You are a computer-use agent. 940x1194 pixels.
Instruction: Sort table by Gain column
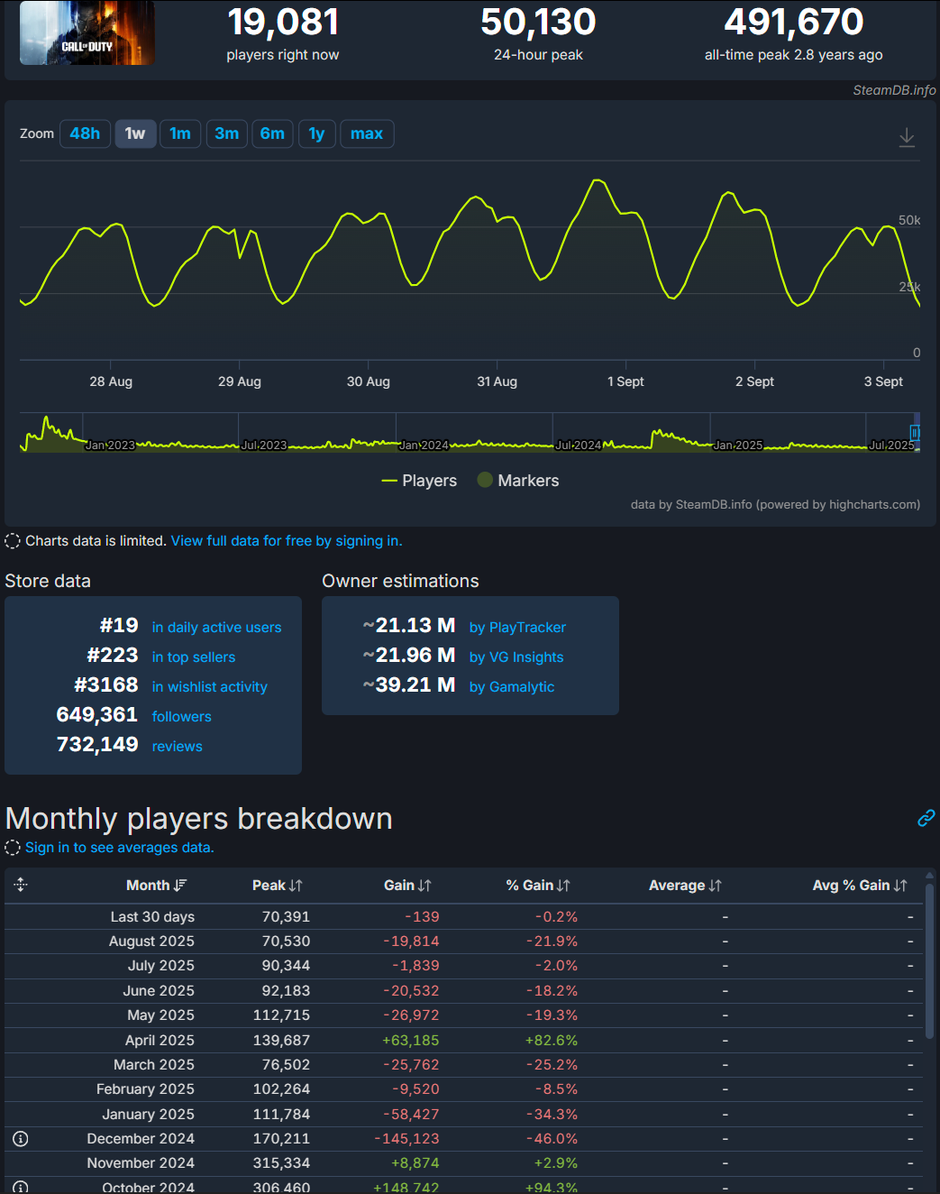[407, 886]
